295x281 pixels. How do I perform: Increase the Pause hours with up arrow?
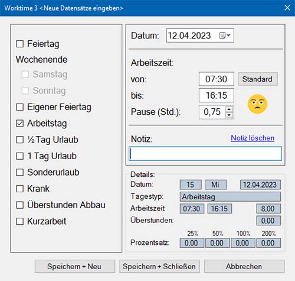229,109
